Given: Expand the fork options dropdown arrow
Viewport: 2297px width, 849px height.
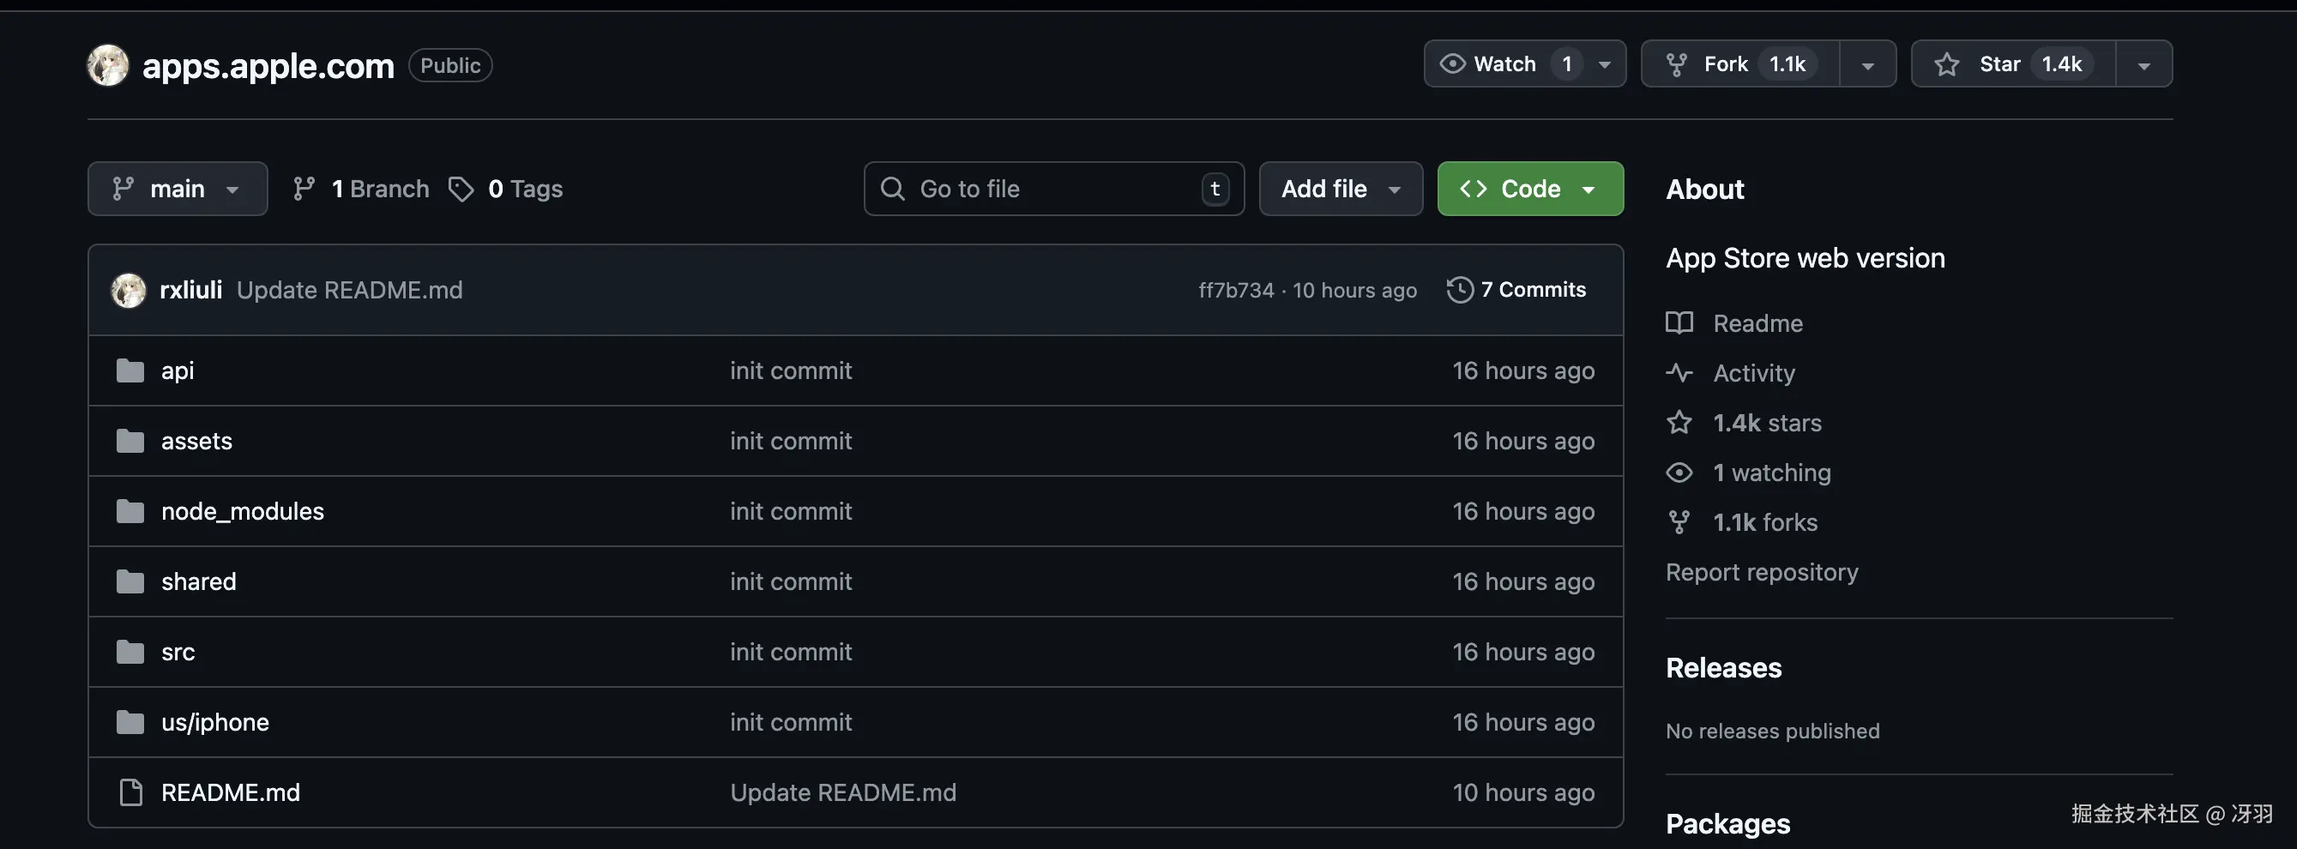Looking at the screenshot, I should (1867, 65).
